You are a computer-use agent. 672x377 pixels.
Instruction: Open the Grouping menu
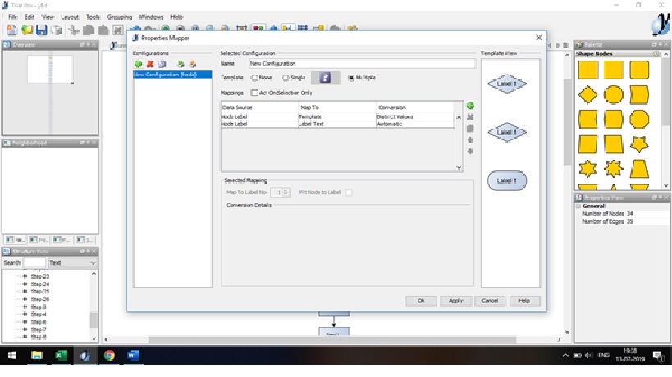pyautogui.click(x=121, y=16)
